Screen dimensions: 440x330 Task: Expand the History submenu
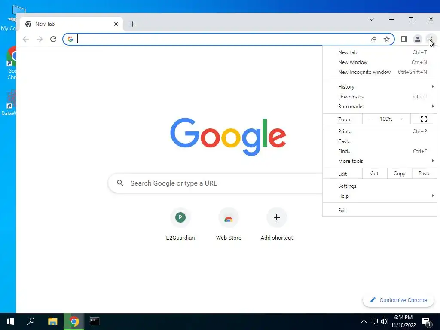pyautogui.click(x=380, y=87)
